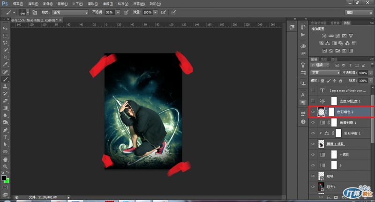Show the 'I am a man of their own' text layer
Screen dimensions: 375x202
point(313,90)
